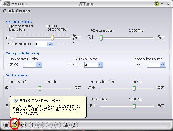This screenshot has height=131, width=173.
Task: Minimize the nTune window
Action: pyautogui.click(x=162, y=4)
